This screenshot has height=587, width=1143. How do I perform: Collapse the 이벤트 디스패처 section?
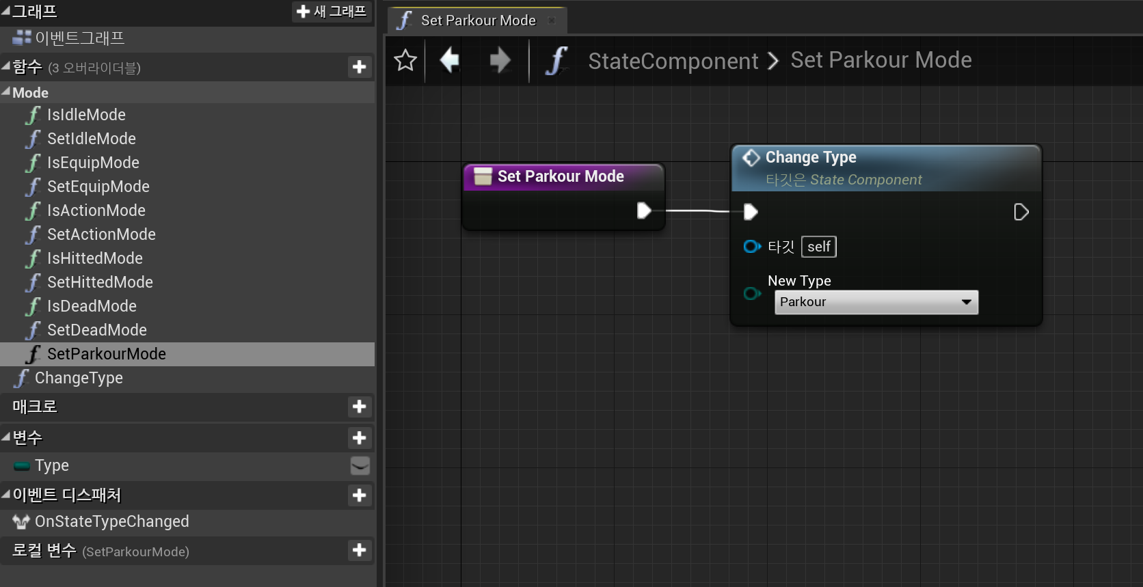click(x=5, y=494)
